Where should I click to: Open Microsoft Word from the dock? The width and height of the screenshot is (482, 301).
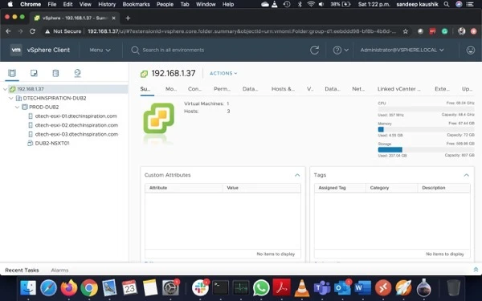(x=362, y=288)
